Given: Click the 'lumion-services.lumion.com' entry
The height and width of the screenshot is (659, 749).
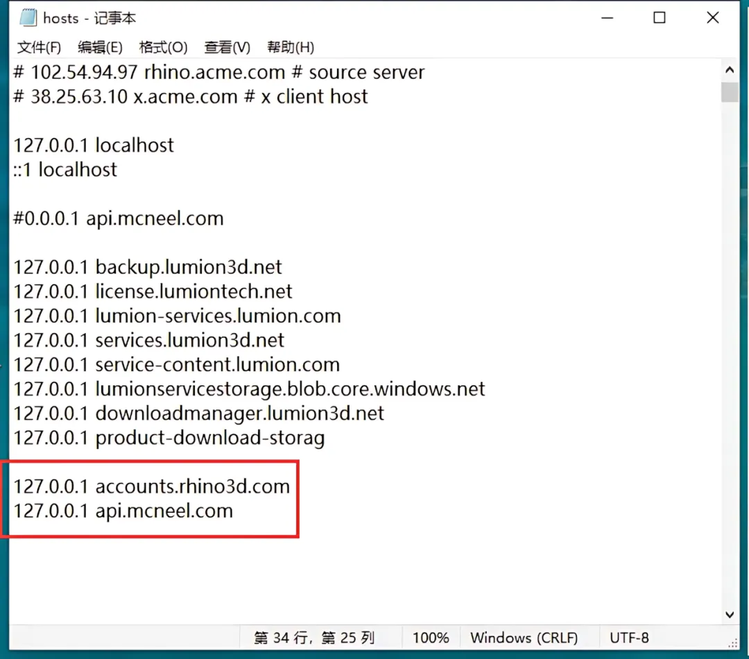Looking at the screenshot, I should pyautogui.click(x=178, y=316).
